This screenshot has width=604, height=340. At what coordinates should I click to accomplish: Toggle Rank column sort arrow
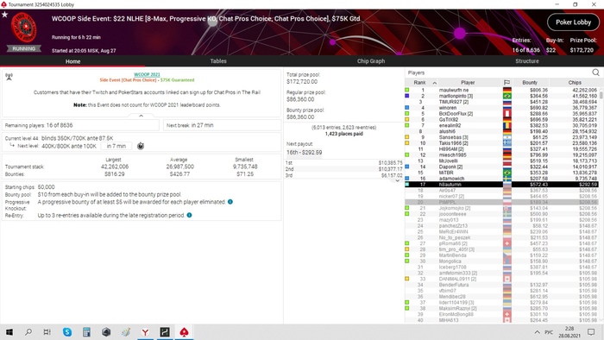434,83
